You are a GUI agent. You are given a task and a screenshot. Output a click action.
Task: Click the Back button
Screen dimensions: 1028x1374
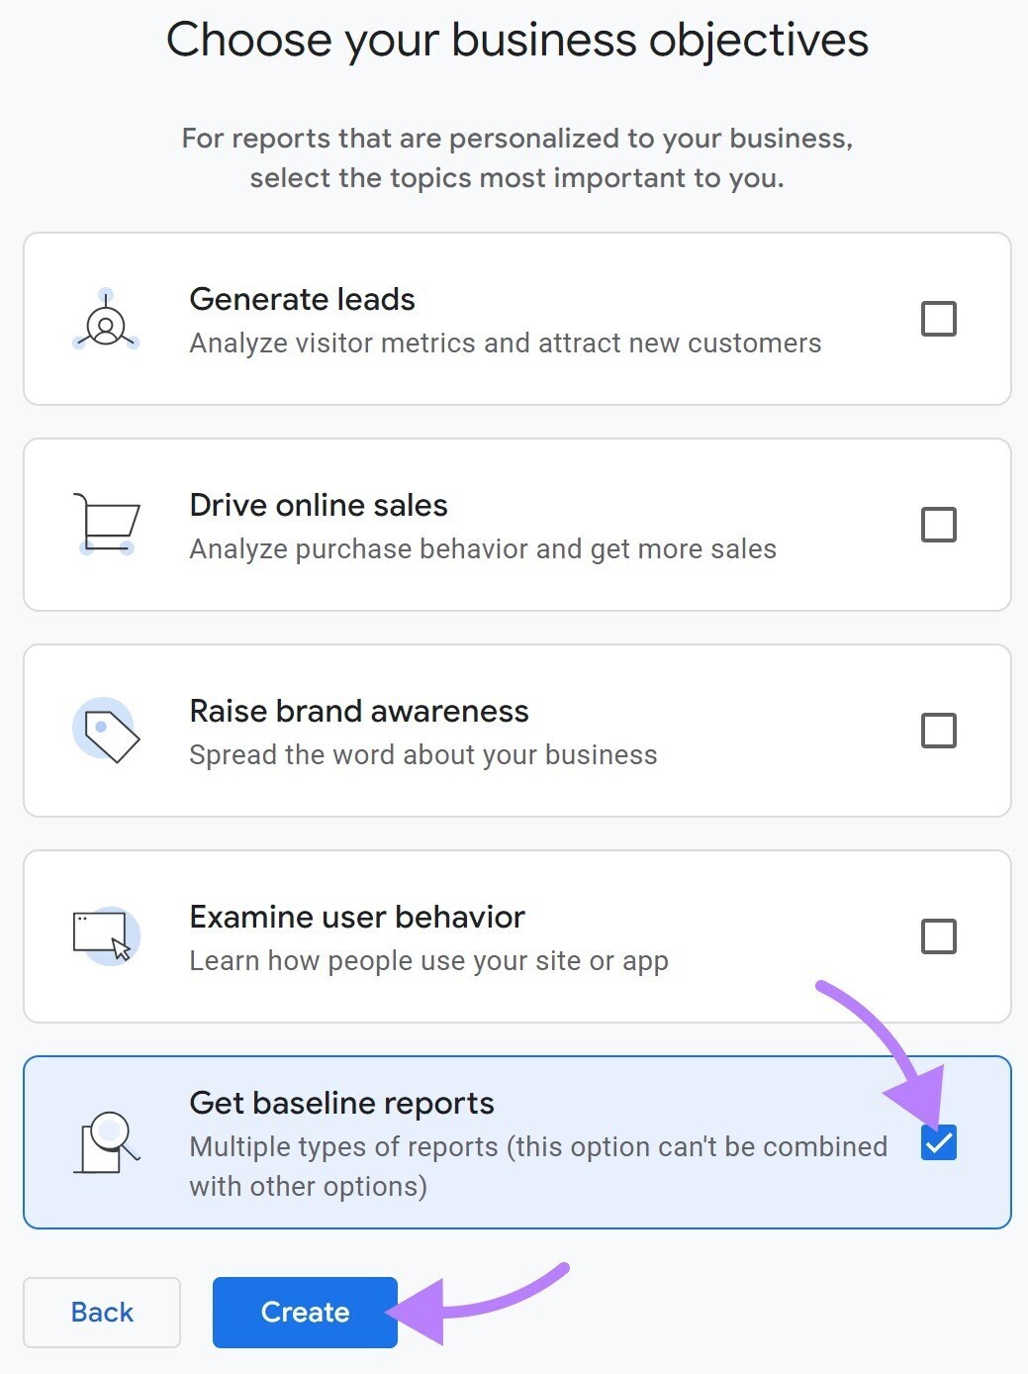[101, 1312]
